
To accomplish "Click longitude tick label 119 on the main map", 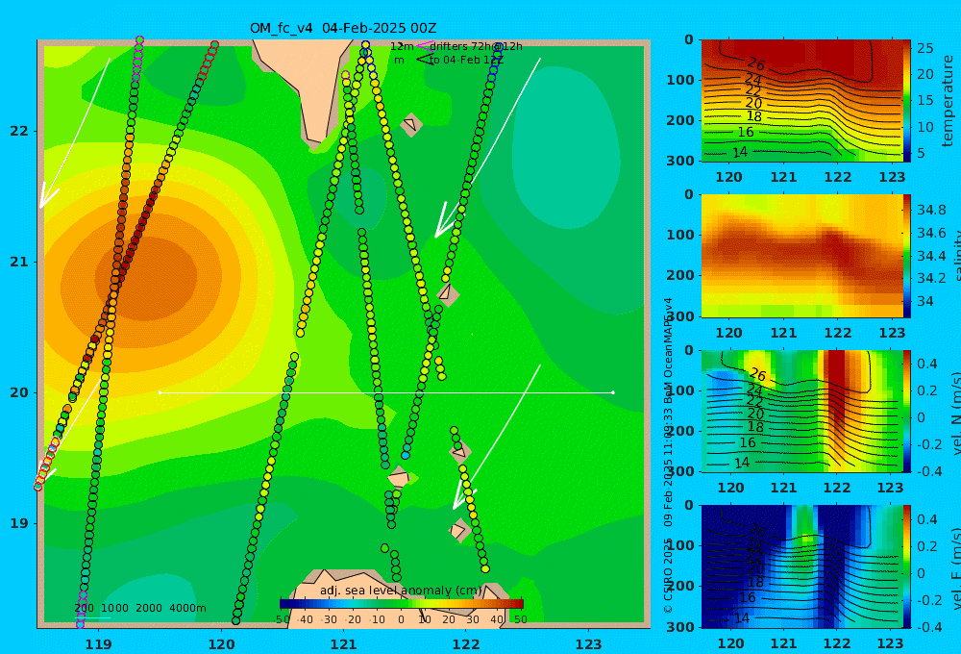I will 98,644.
